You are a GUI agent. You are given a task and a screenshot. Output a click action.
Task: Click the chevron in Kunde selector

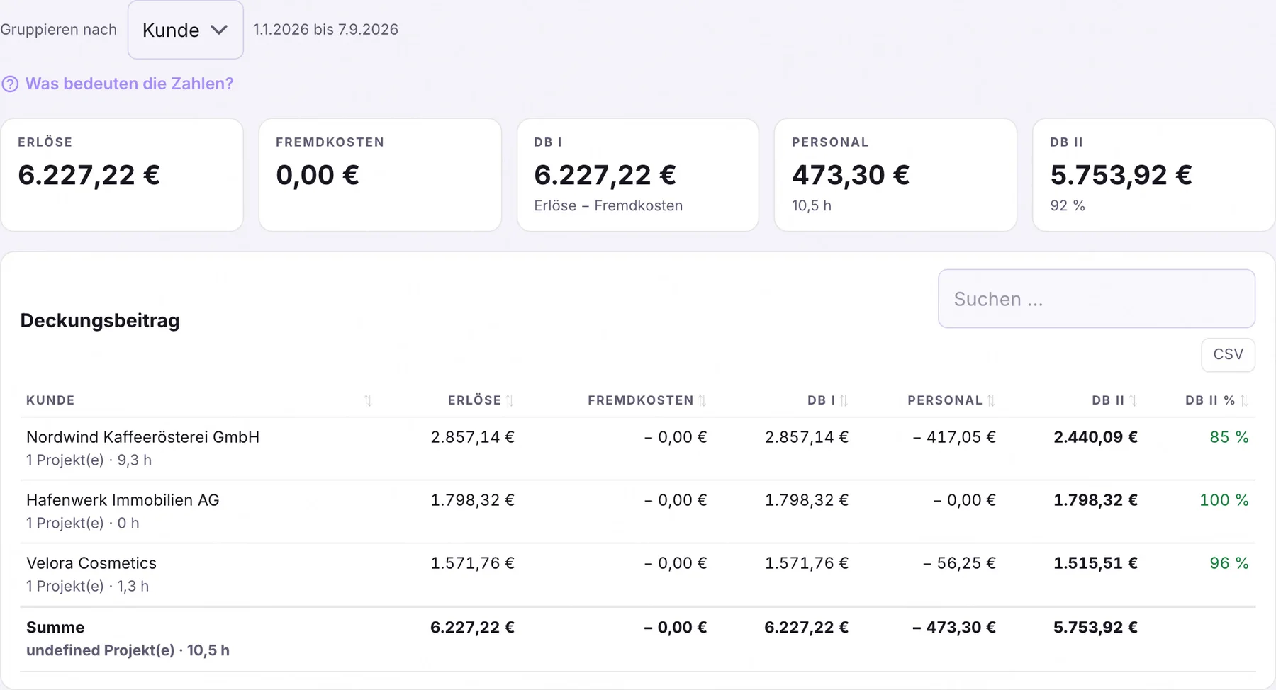pos(219,30)
